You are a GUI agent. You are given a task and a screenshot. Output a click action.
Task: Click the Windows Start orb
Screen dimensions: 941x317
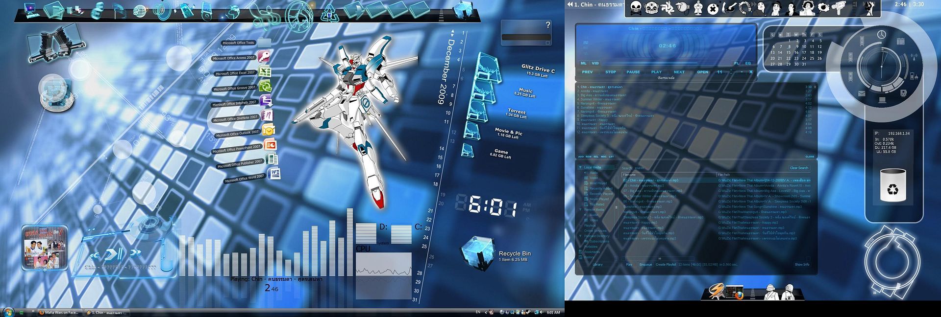pyautogui.click(x=8, y=312)
